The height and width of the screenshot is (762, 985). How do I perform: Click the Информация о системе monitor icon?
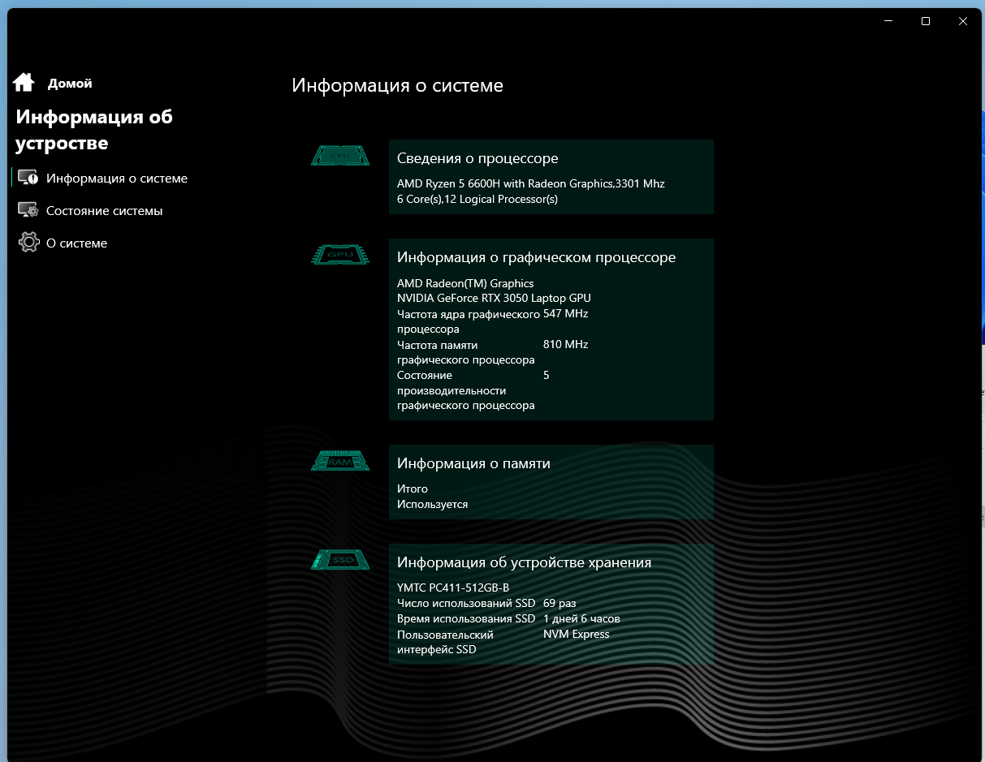coord(28,178)
